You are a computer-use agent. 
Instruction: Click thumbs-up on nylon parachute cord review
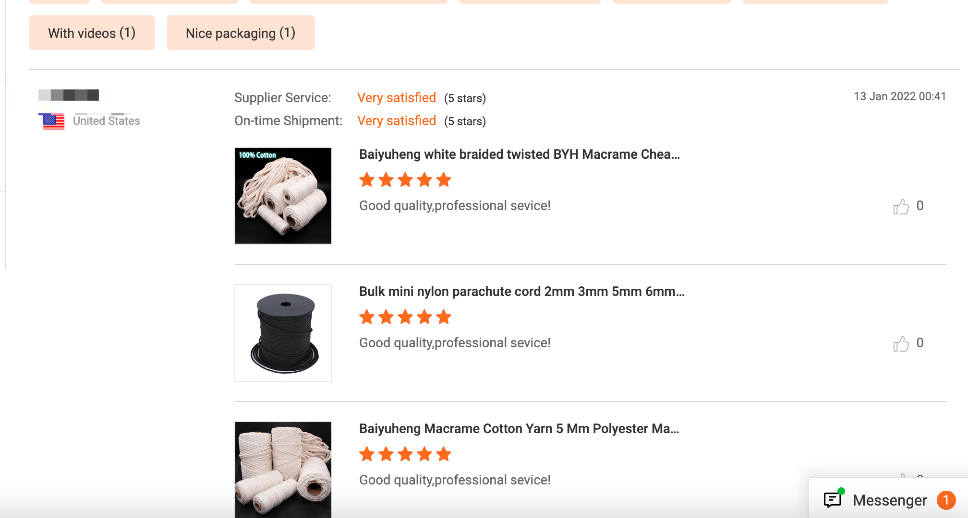(901, 344)
